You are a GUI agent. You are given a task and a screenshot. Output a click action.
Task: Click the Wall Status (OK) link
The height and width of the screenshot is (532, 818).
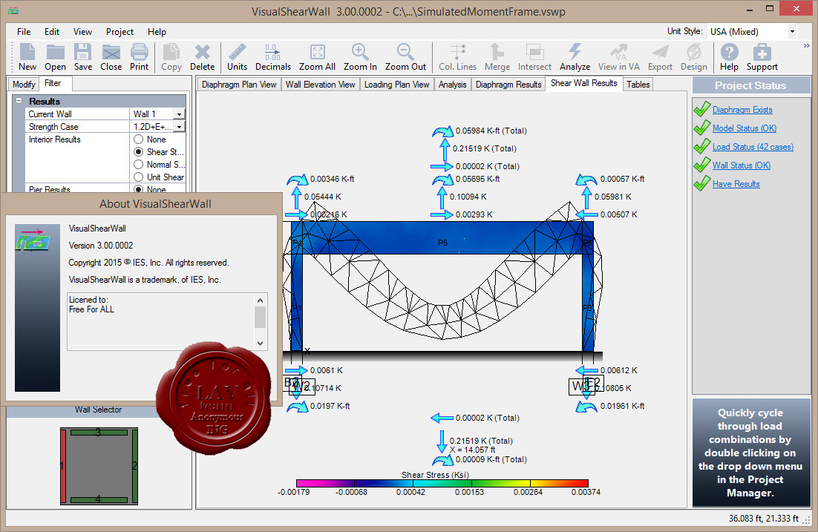tap(742, 165)
